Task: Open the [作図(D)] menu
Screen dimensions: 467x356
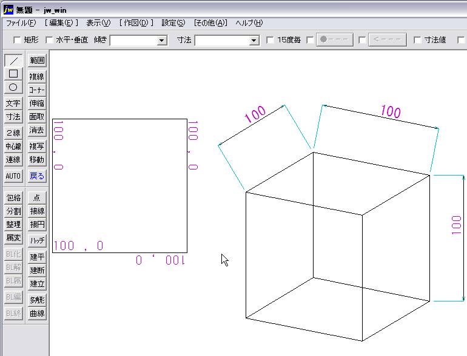Action: click(x=136, y=23)
